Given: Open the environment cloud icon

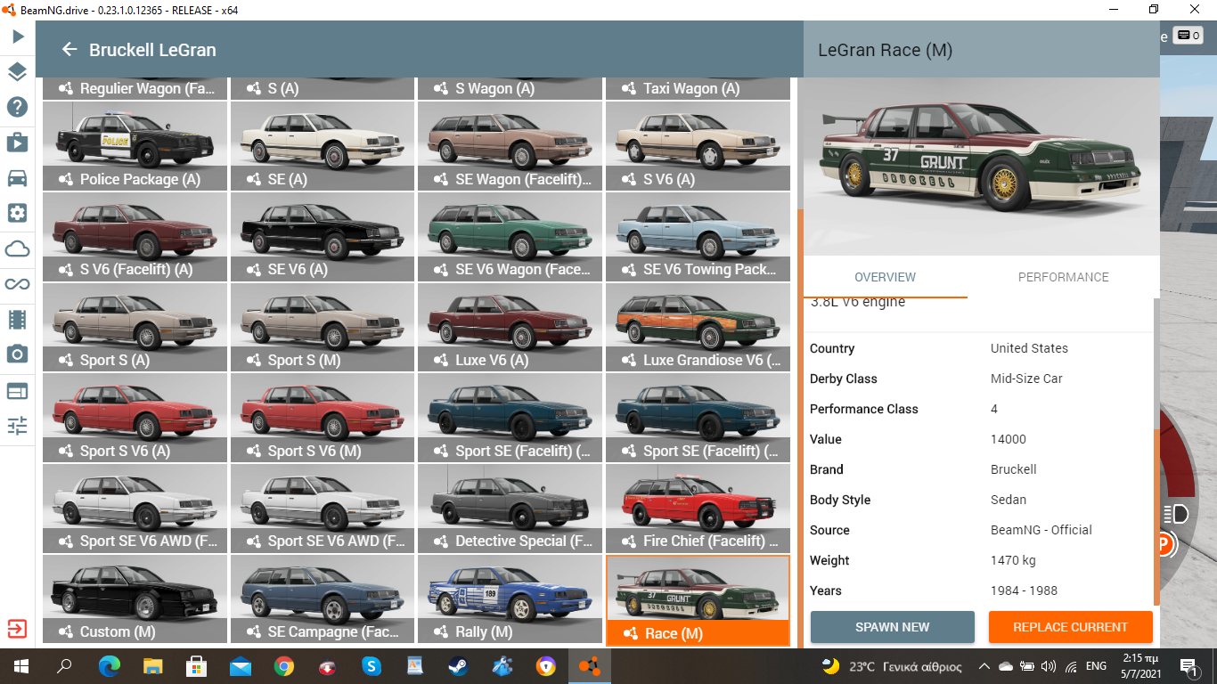Looking at the screenshot, I should pos(18,248).
